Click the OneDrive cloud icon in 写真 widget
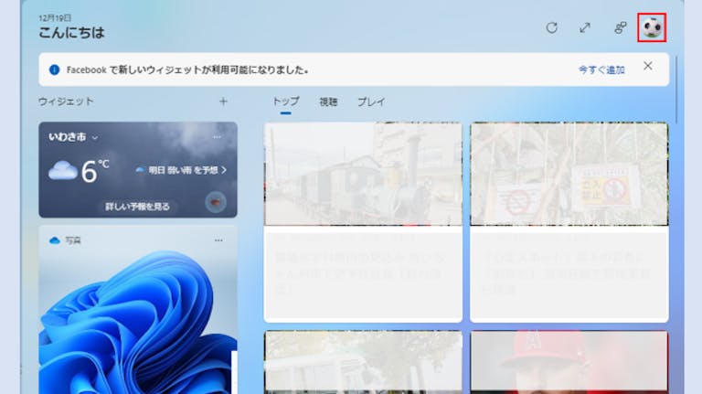 [55, 240]
